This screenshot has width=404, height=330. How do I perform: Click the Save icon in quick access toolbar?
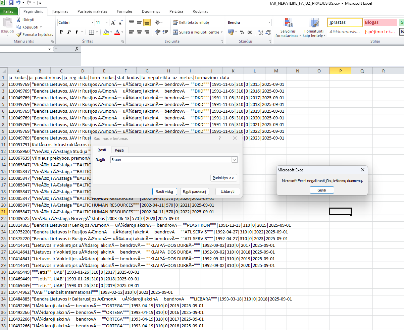click(x=11, y=3)
